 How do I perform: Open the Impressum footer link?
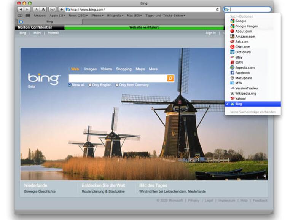(x=227, y=200)
